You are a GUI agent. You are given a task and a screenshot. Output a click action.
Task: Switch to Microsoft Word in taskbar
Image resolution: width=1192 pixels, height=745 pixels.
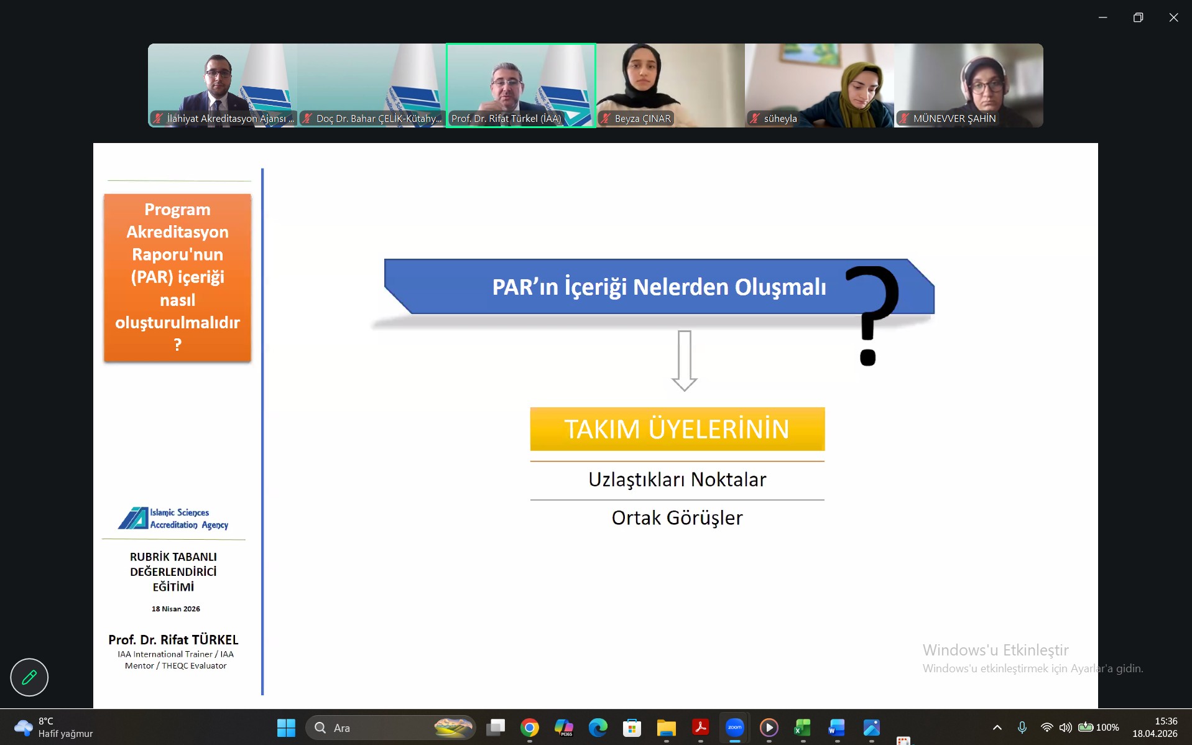(x=837, y=727)
